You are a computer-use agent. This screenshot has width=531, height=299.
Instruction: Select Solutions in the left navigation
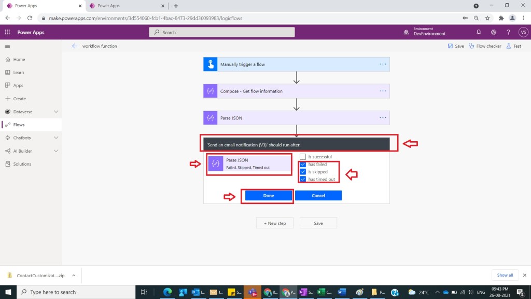coord(22,164)
